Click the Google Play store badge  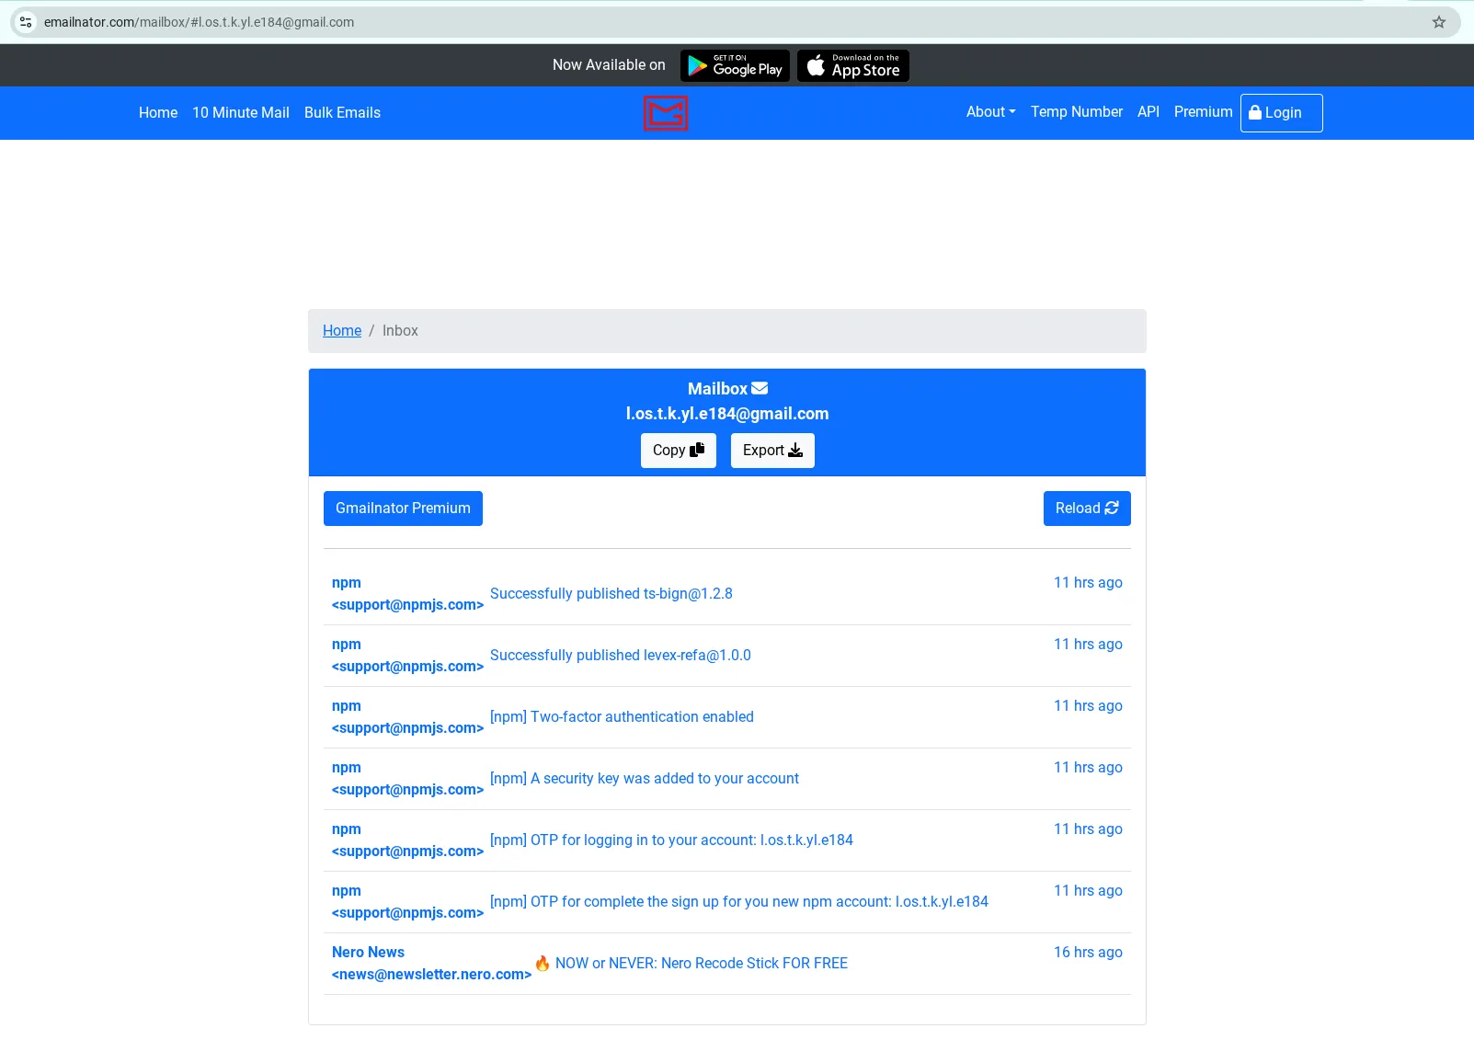pos(734,65)
